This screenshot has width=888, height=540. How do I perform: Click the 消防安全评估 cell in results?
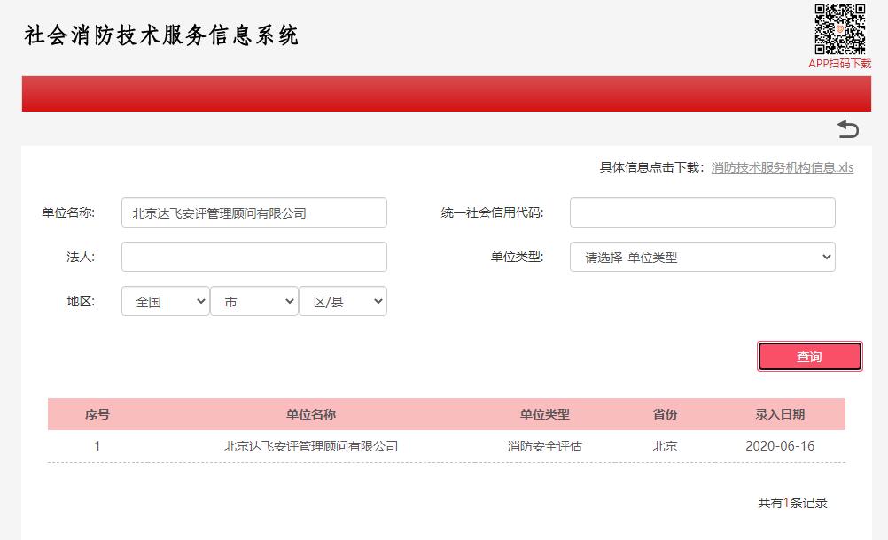pyautogui.click(x=544, y=446)
